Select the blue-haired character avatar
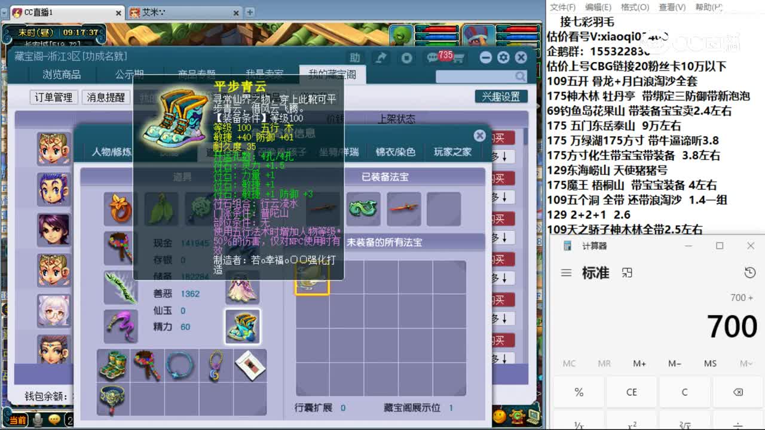Viewport: 765px width, 430px height. (x=54, y=189)
